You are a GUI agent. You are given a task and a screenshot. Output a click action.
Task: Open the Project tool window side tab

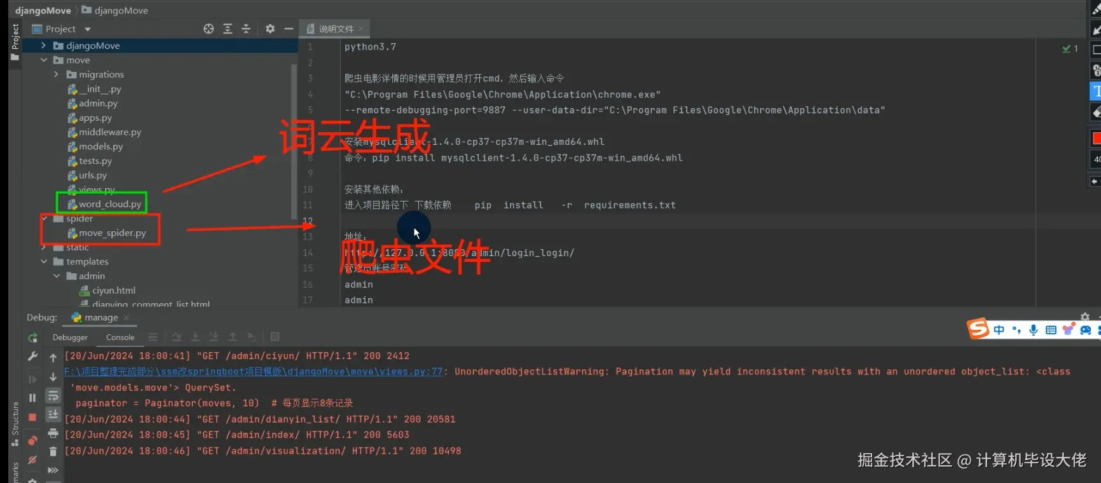pyautogui.click(x=15, y=42)
